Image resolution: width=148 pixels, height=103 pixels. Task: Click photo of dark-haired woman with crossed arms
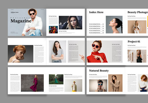[x=57, y=51]
